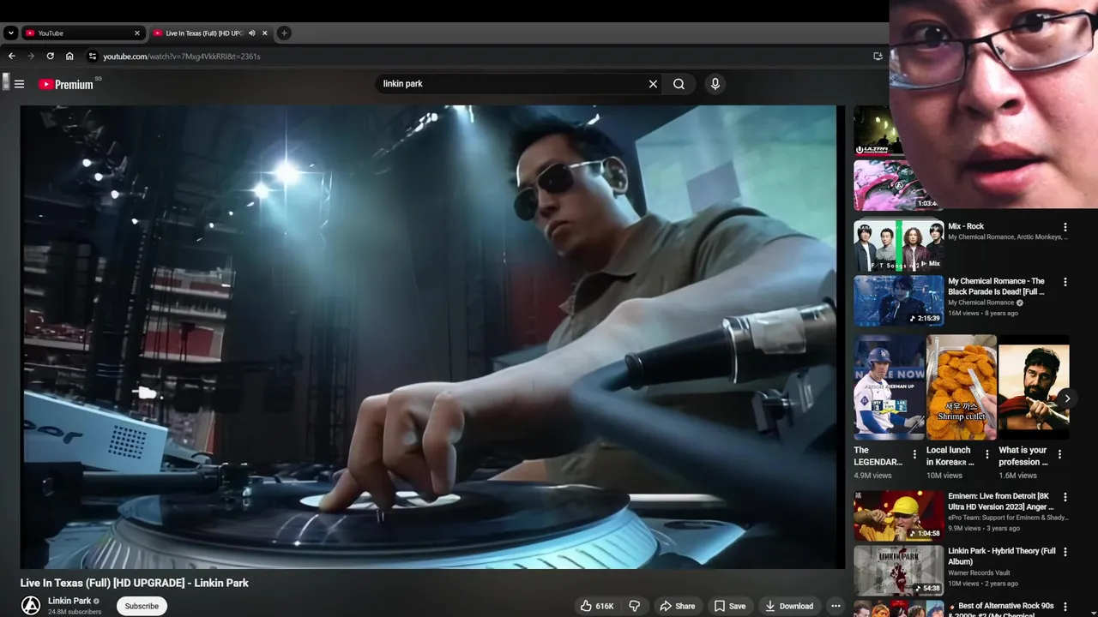The height and width of the screenshot is (617, 1098).
Task: Open options for Hybrid Theory album video
Action: point(1065,552)
